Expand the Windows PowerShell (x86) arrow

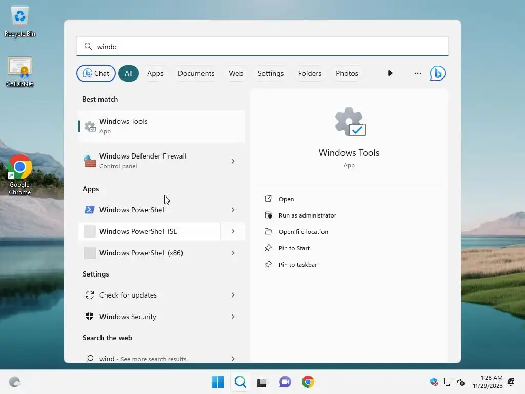[x=233, y=253]
